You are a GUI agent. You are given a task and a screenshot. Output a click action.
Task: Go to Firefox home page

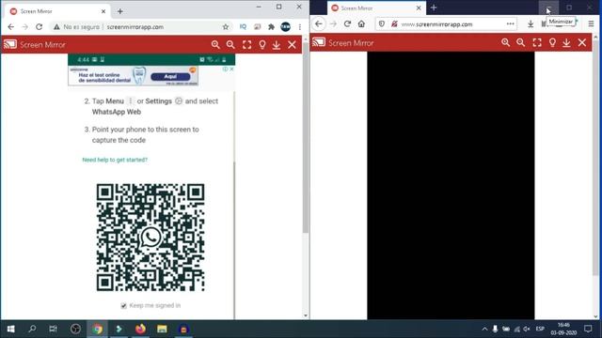tap(361, 23)
